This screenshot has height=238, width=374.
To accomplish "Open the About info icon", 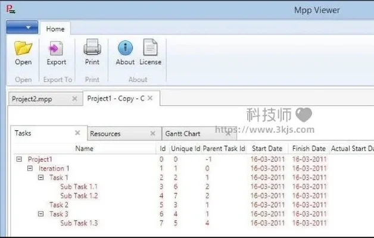I will (x=125, y=48).
